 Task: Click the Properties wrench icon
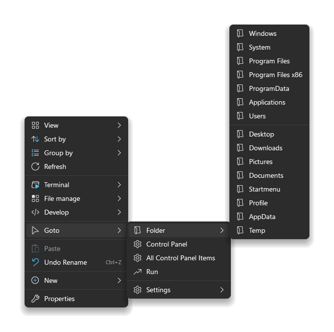coord(35,299)
